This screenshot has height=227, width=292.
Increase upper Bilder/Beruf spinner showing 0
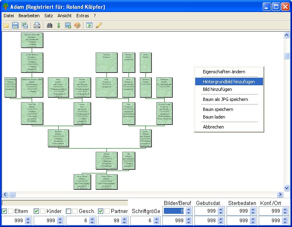[x=188, y=209]
